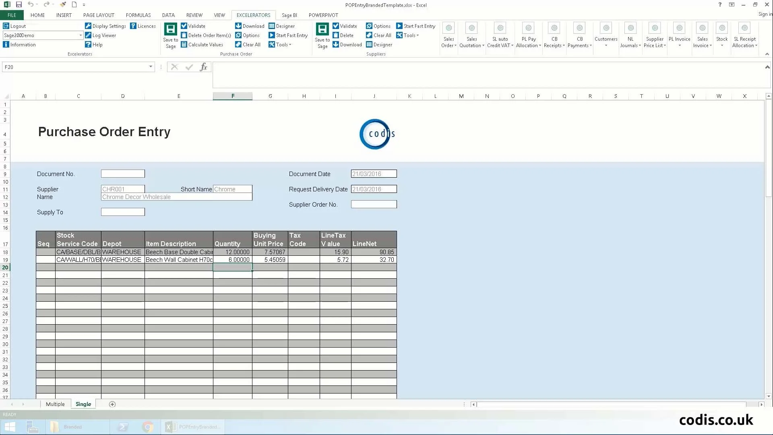
Task: Select the Start Fast Entry icon
Action: (272, 35)
